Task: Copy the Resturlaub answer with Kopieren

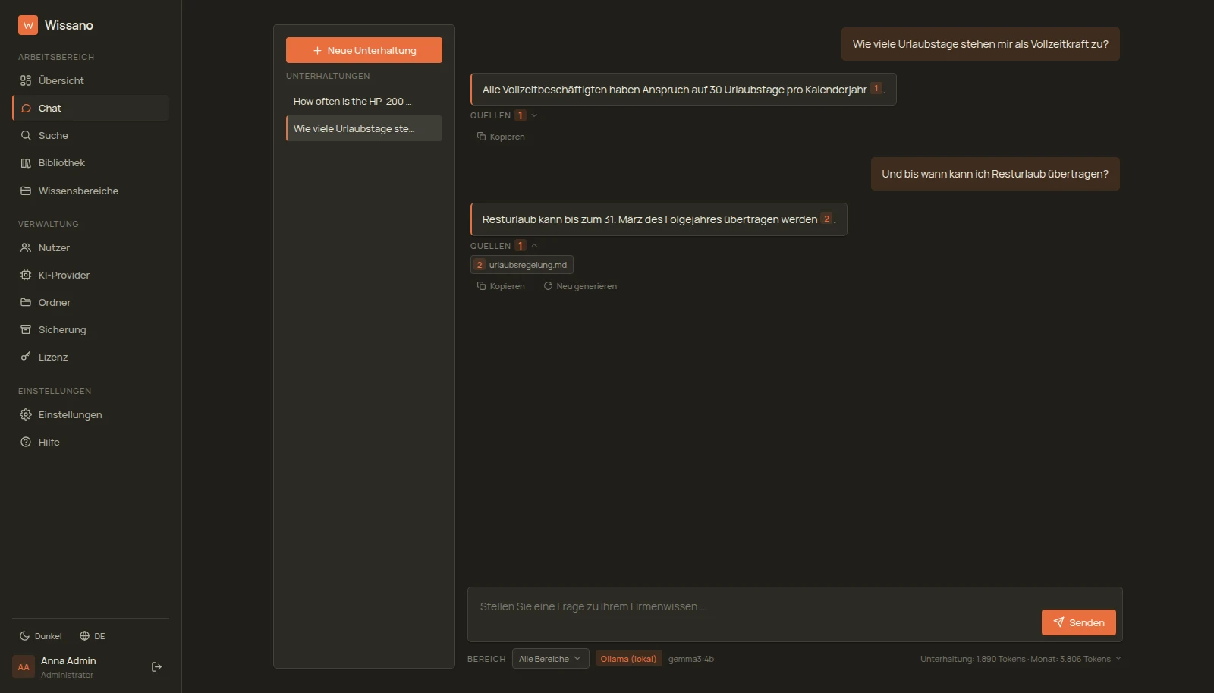Action: (x=501, y=286)
